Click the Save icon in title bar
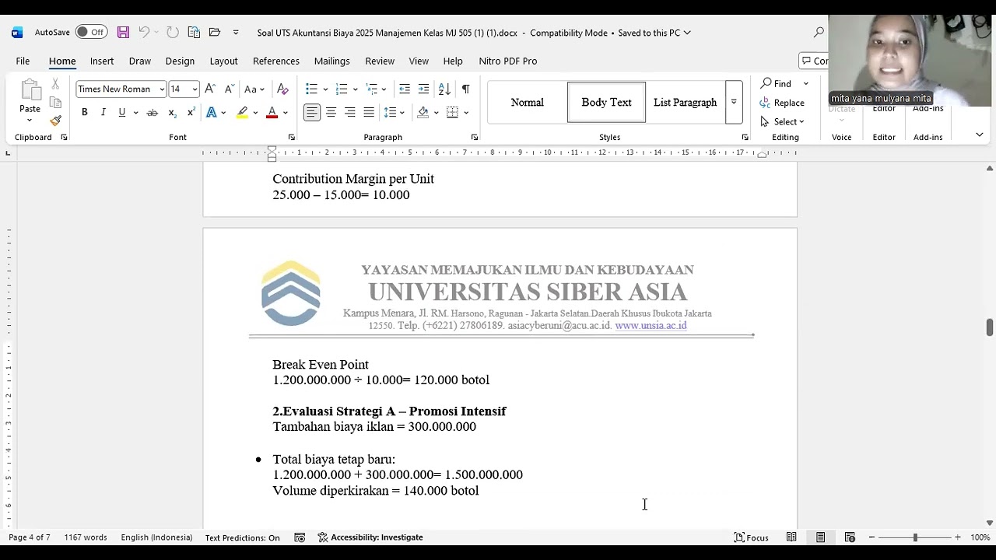 [123, 33]
